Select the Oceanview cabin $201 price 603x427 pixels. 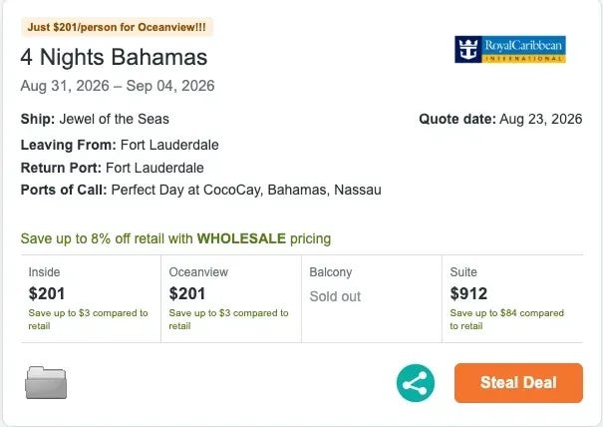(187, 293)
